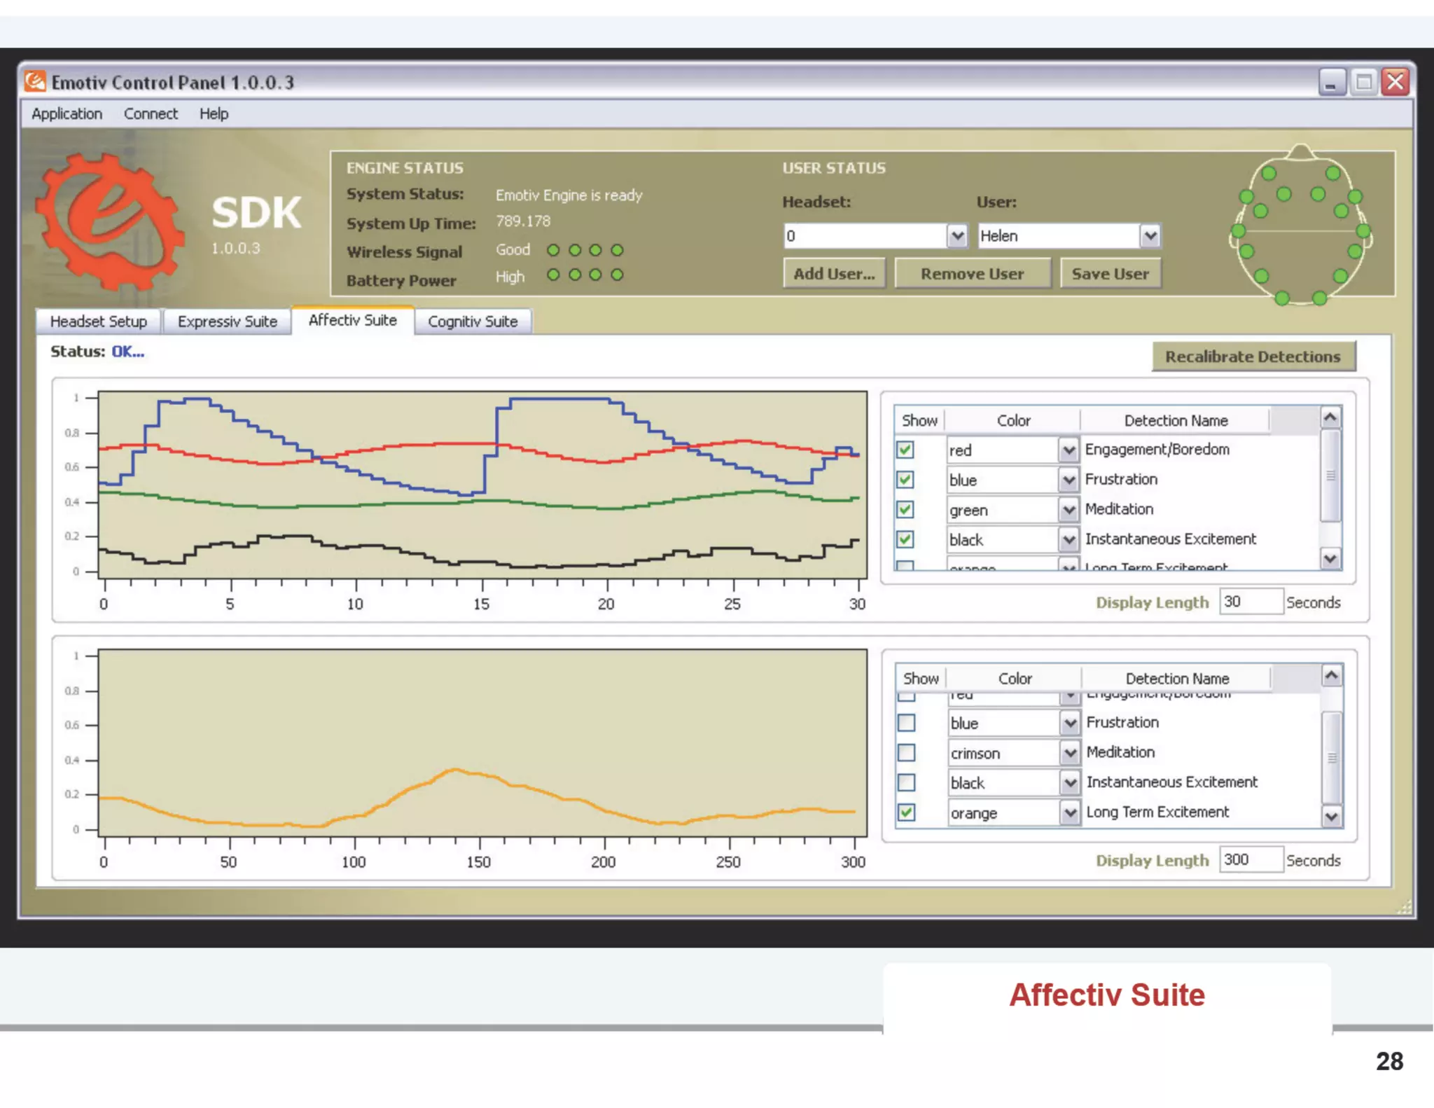Click first Wireless Signal indicator dot
This screenshot has height=1108, width=1434.
[x=553, y=250]
